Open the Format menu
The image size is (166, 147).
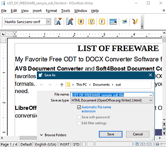click(x=51, y=11)
